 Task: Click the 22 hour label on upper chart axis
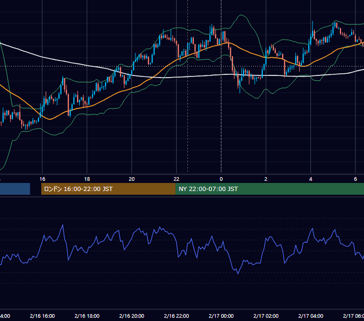(177, 179)
